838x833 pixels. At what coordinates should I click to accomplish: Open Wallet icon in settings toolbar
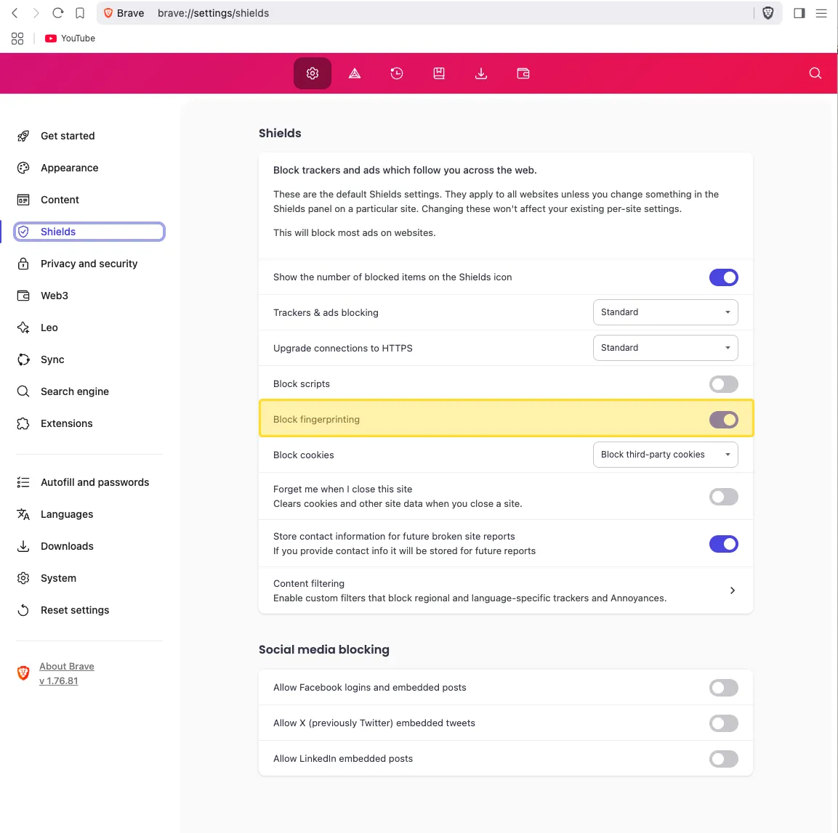[x=523, y=73]
